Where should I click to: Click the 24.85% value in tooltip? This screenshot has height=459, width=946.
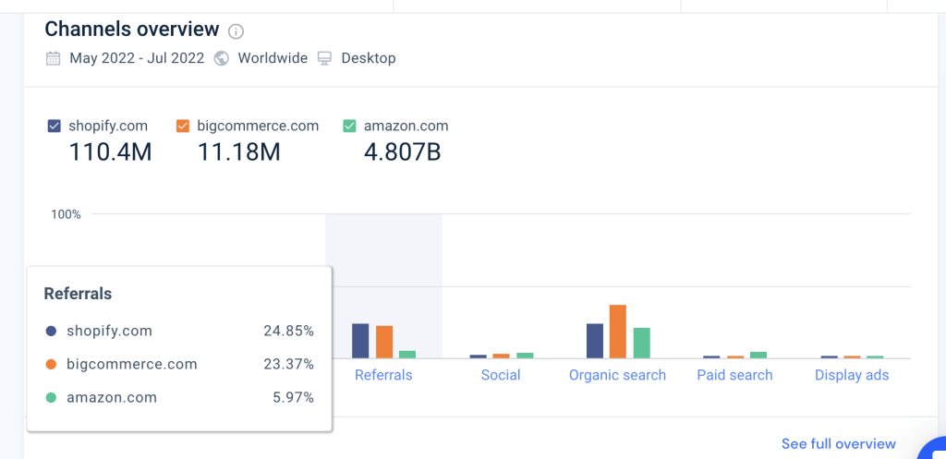288,332
